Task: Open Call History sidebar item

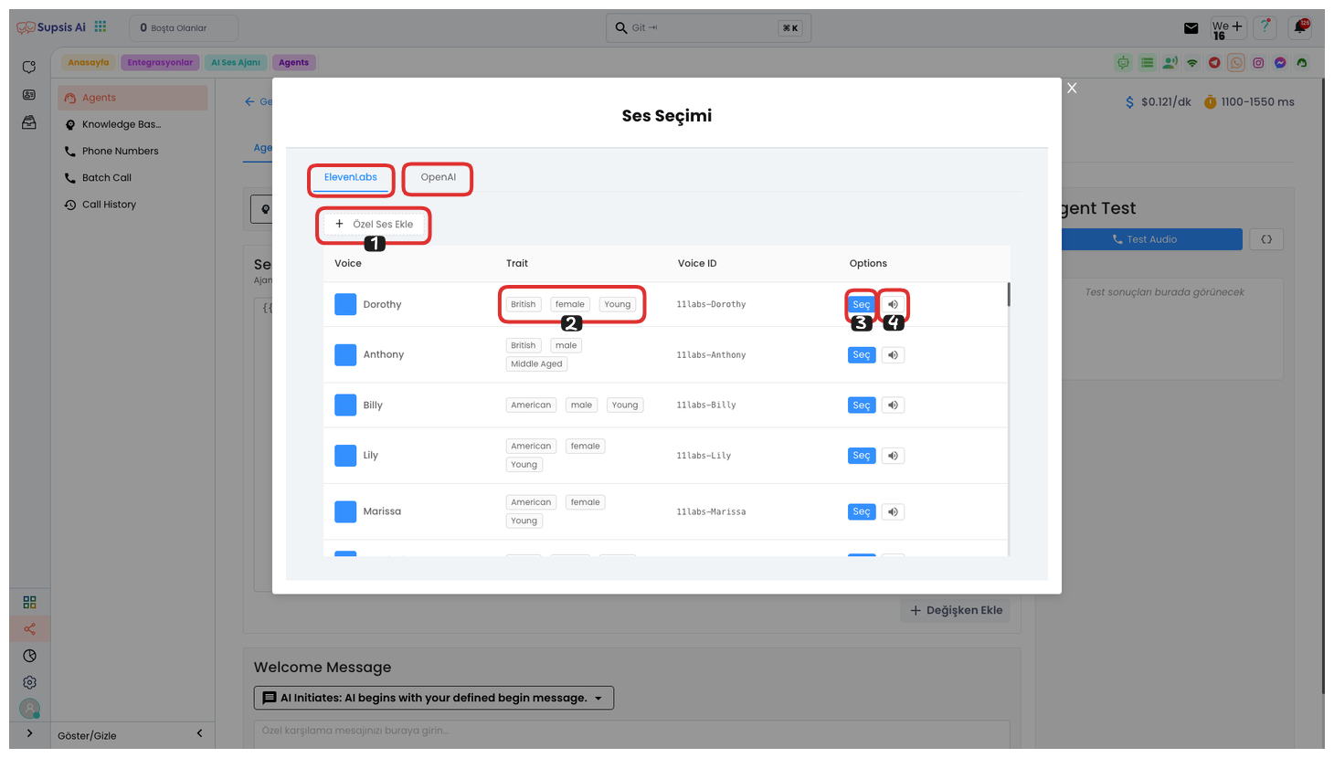Action: tap(132, 205)
